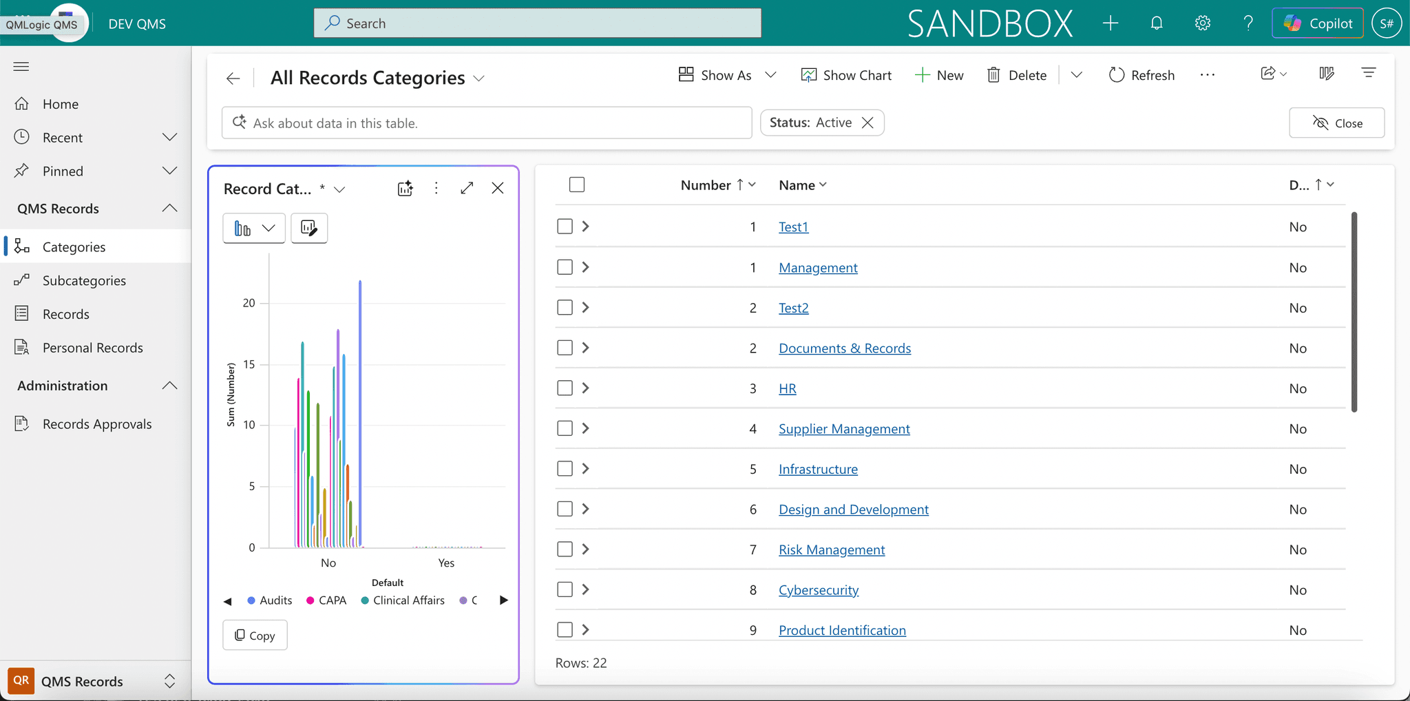
Task: Open the chart vertical ellipsis menu
Action: coord(436,188)
